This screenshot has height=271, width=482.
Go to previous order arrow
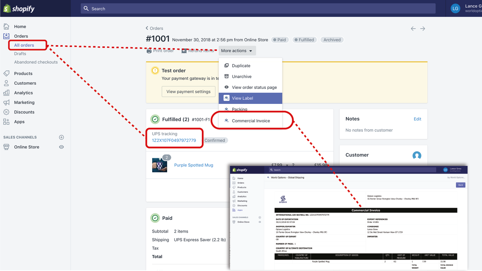(x=413, y=29)
